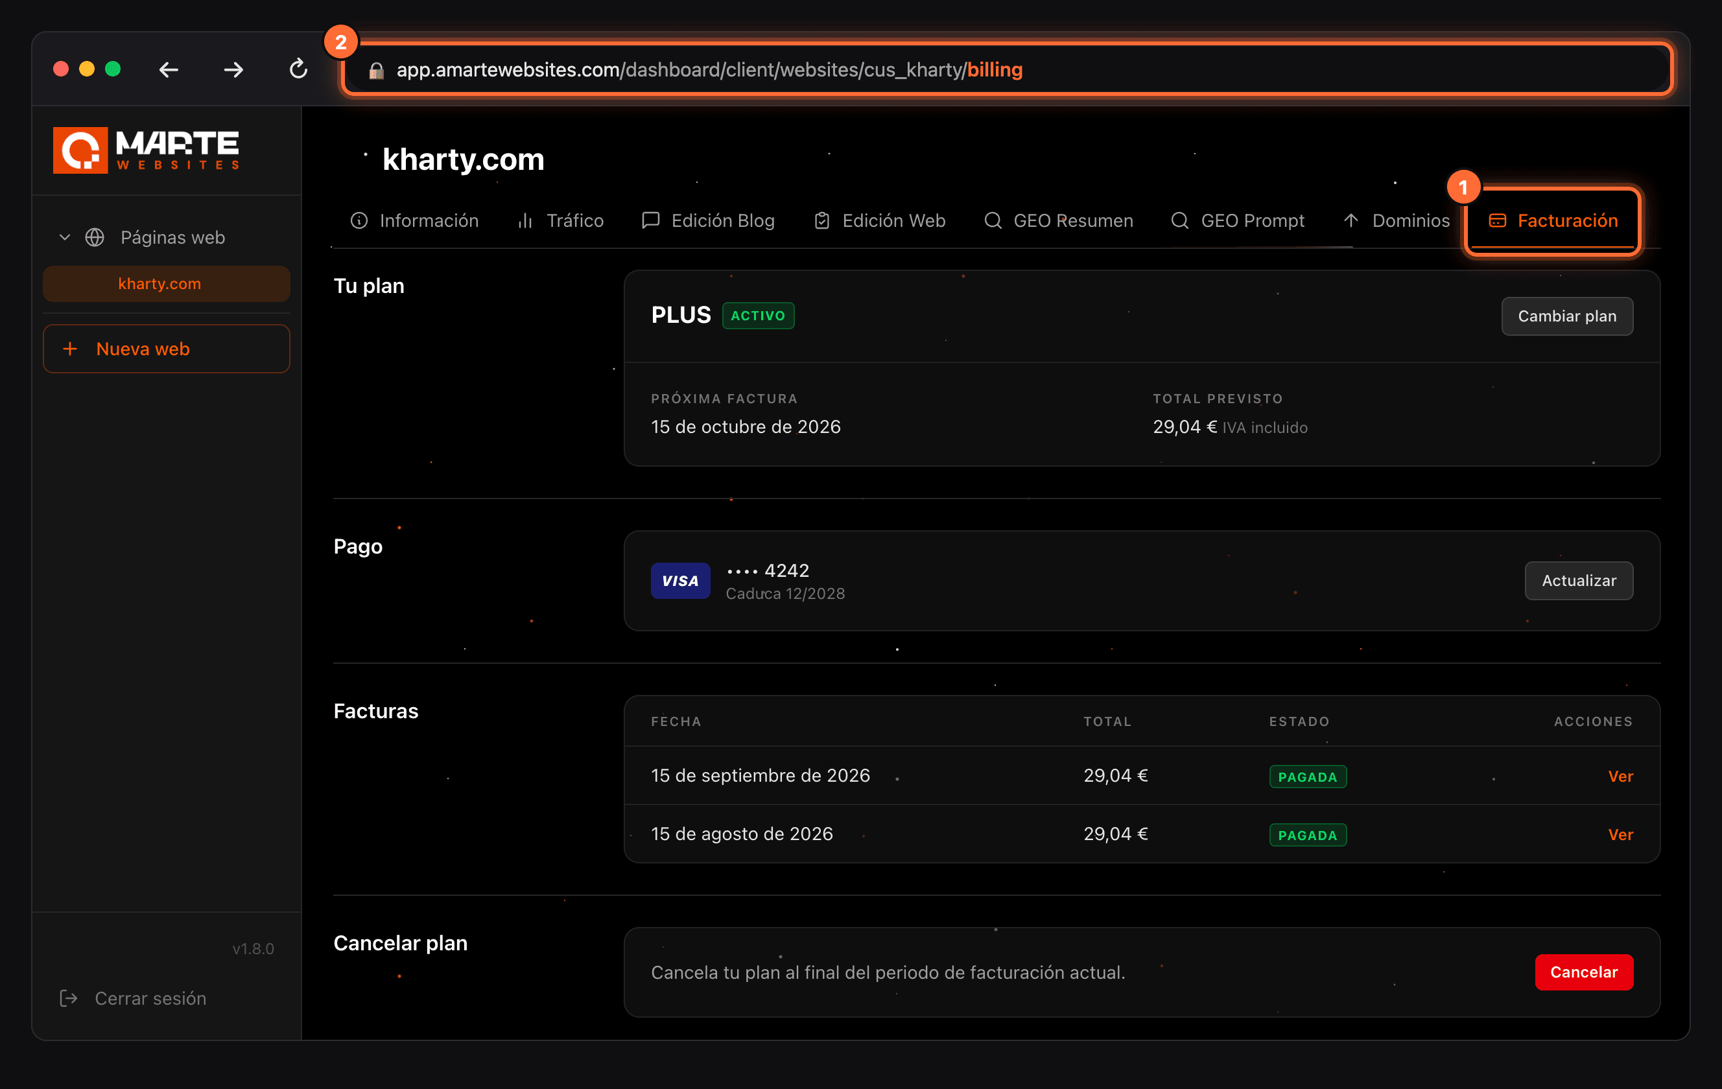Image resolution: width=1722 pixels, height=1089 pixels.
Task: Select the GEO Prompt tab
Action: tap(1238, 220)
